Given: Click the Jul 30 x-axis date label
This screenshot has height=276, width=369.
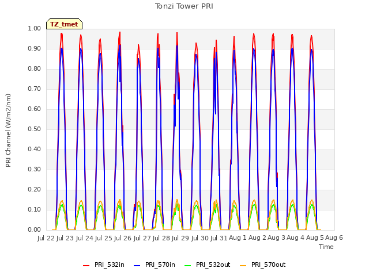Looking at the screenshot, I should [x=200, y=238].
